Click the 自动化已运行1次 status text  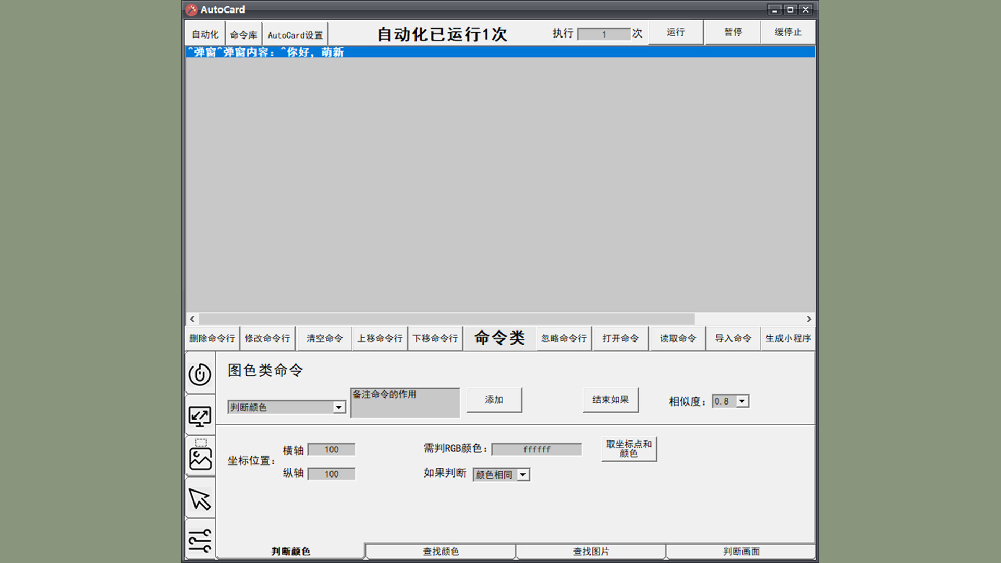442,34
